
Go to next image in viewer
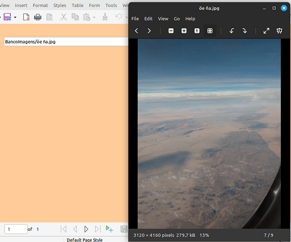(149, 30)
